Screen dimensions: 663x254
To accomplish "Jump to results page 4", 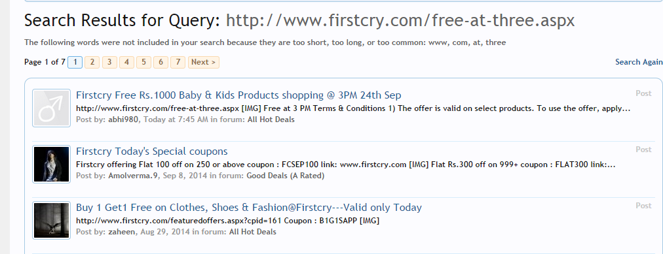I will [x=126, y=62].
